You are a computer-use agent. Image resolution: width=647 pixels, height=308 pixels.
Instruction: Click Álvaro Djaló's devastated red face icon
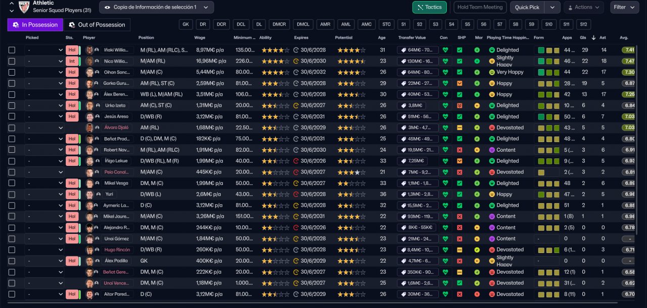[492, 128]
